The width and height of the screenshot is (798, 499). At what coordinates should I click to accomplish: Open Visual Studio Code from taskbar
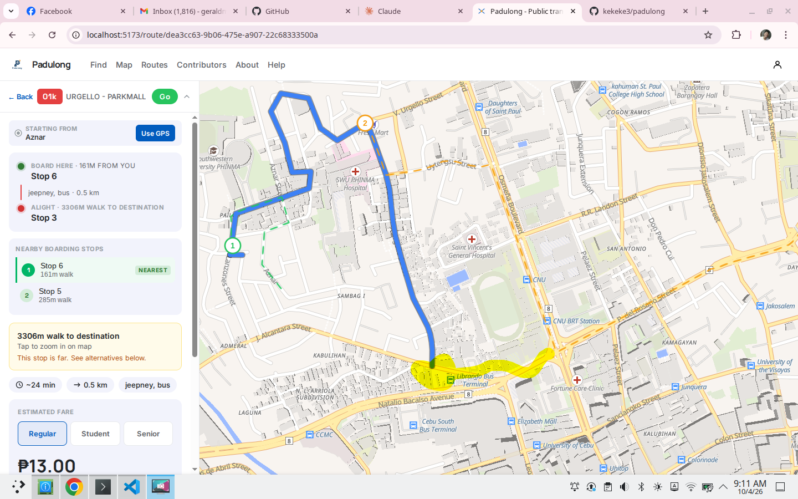click(x=131, y=487)
